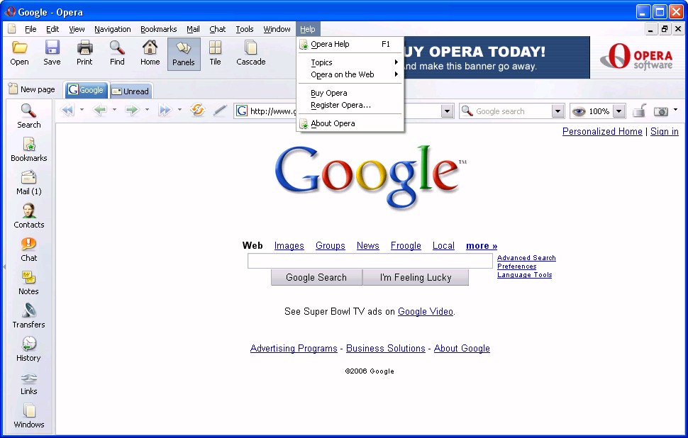The height and width of the screenshot is (438, 688).
Task: Click the Print toolbar icon
Action: tap(84, 53)
